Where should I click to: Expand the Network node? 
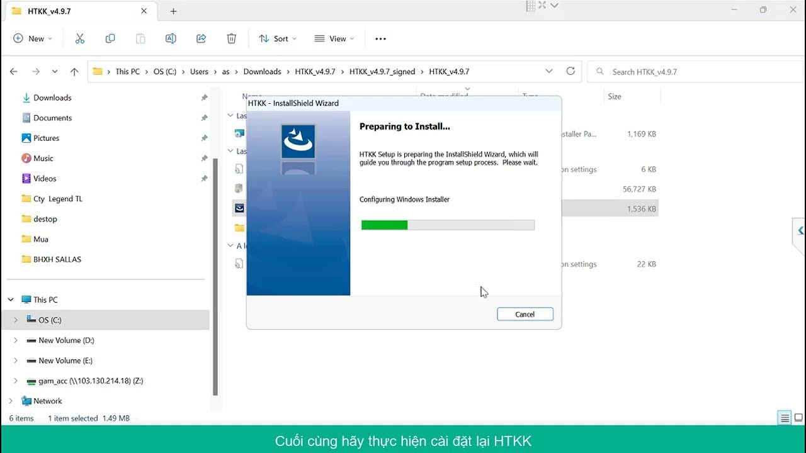(11, 401)
